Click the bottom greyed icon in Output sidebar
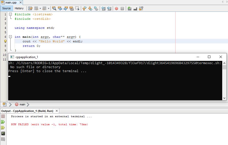 [x=3, y=139]
